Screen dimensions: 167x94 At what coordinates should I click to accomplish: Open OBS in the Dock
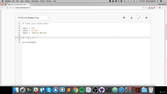click(95, 90)
